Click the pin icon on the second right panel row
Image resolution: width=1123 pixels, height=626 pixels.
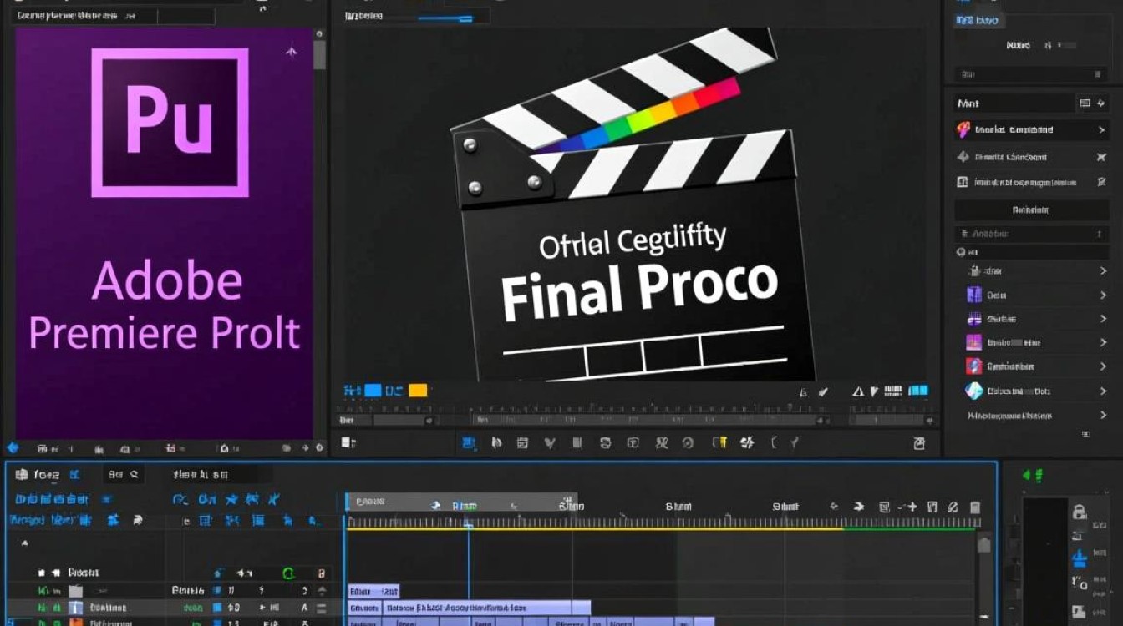(x=1101, y=156)
